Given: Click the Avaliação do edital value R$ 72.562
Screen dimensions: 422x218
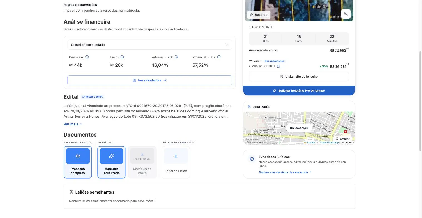Looking at the screenshot, I should (x=339, y=50).
